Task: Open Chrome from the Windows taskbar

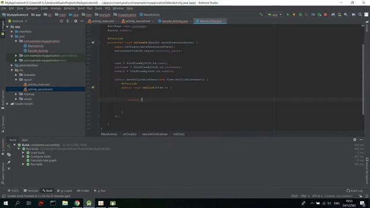Action: coord(77,203)
